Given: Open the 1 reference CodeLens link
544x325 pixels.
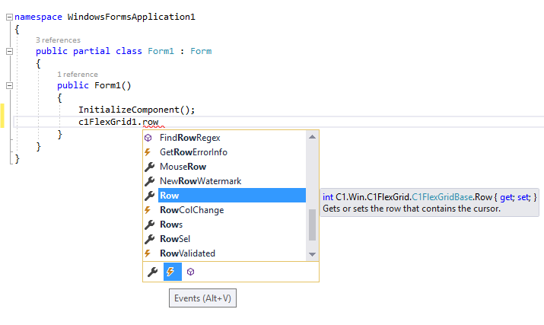Looking at the screenshot, I should [78, 75].
